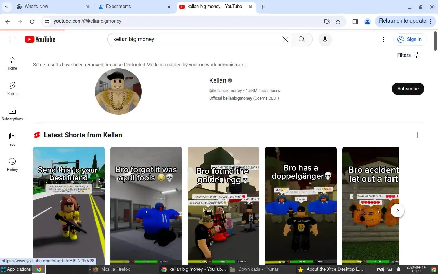Bookmark this page with star

338,21
